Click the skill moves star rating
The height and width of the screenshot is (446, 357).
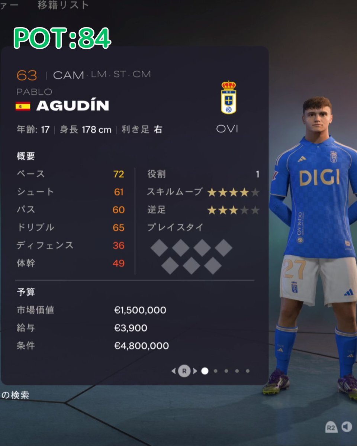point(233,192)
